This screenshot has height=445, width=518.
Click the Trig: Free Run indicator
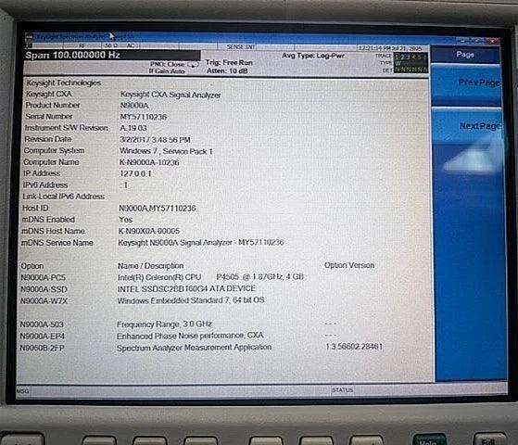tap(229, 62)
